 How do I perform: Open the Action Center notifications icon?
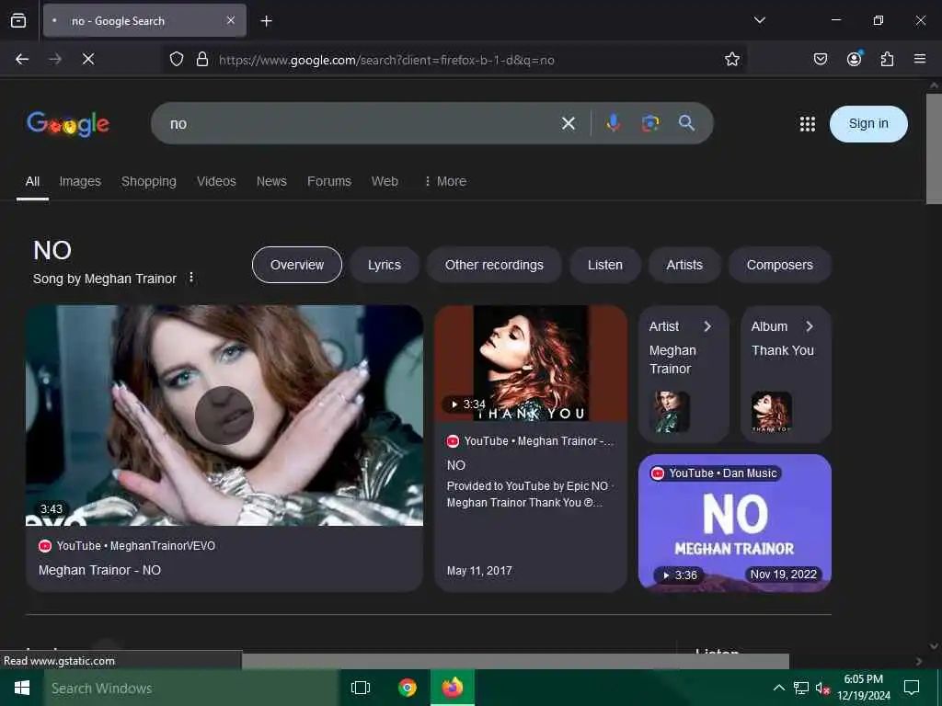click(x=912, y=688)
